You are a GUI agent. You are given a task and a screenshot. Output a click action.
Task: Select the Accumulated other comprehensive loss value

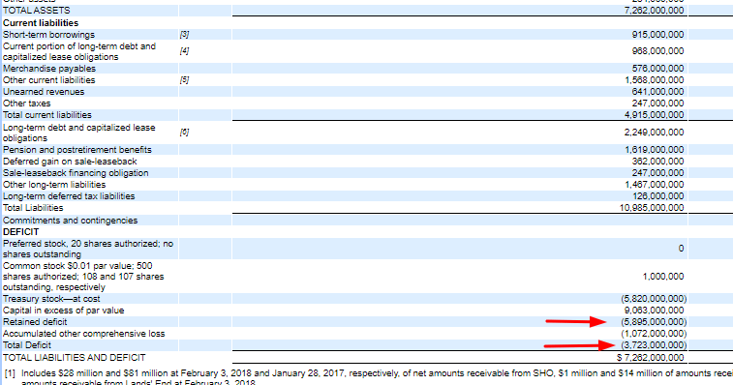[654, 334]
